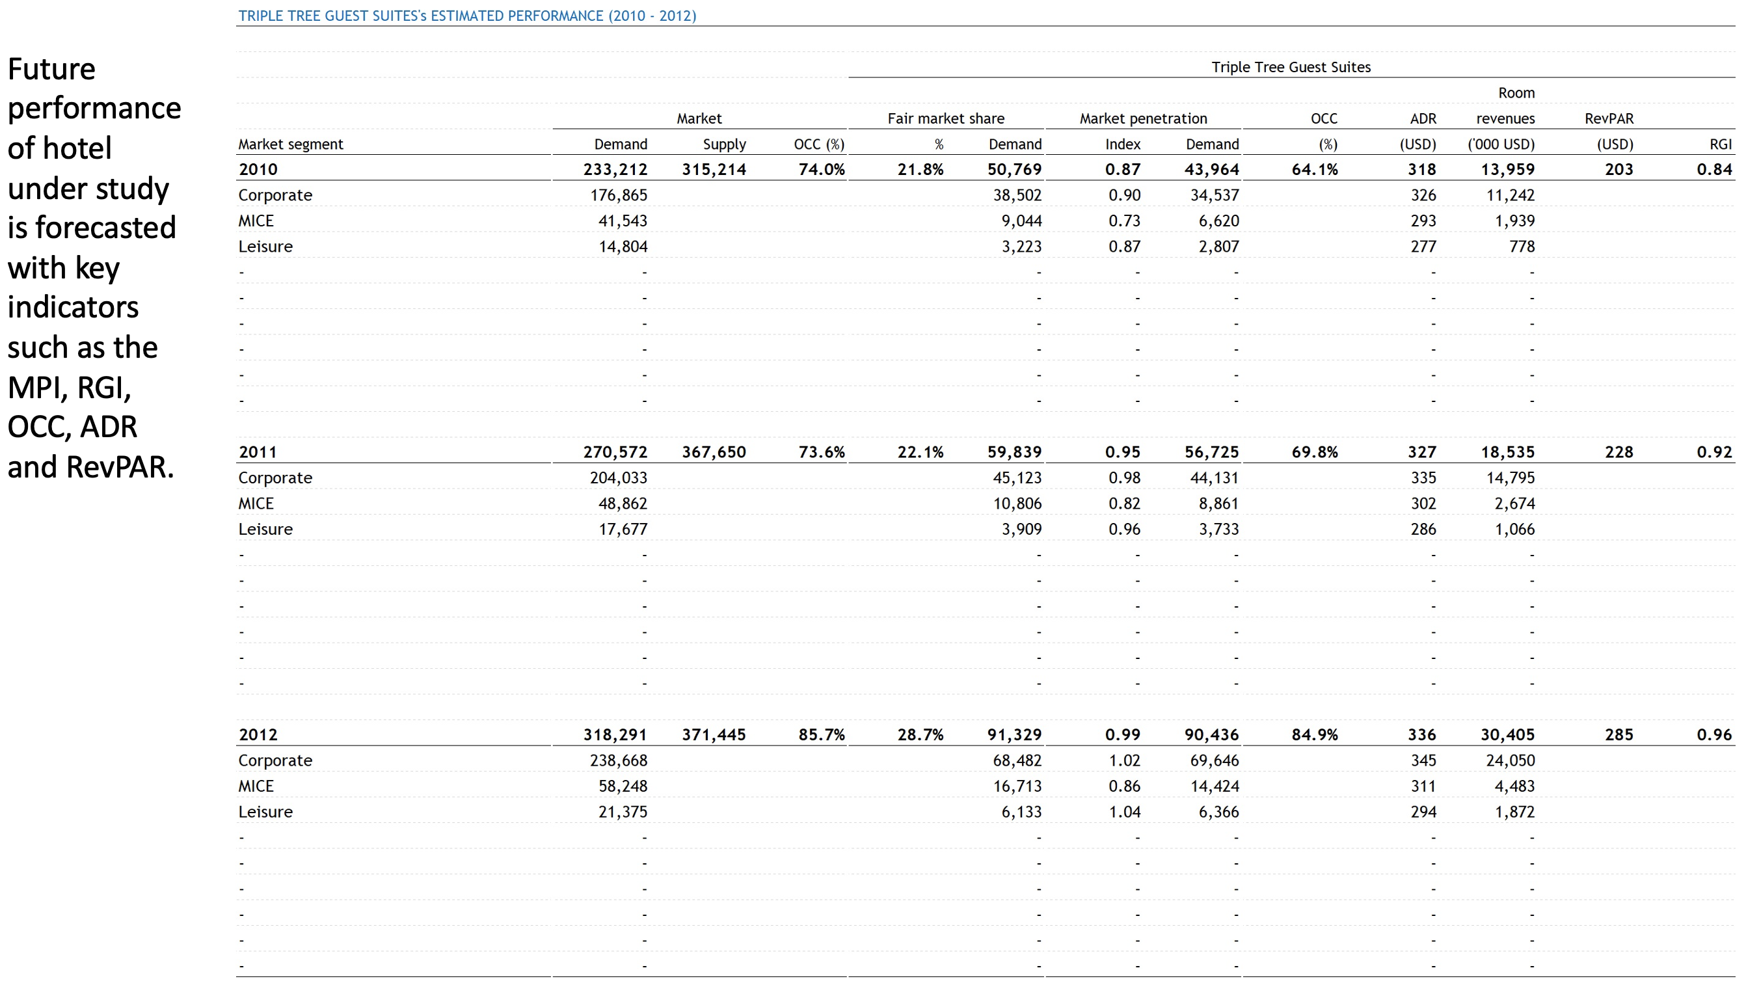Click 2012 room revenues 30,405
The height and width of the screenshot is (981, 1746).
[x=1507, y=735]
